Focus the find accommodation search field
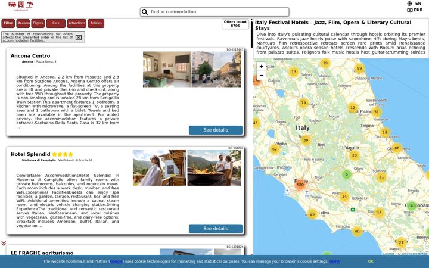Screen dimensions: 429x268 click(x=214, y=12)
